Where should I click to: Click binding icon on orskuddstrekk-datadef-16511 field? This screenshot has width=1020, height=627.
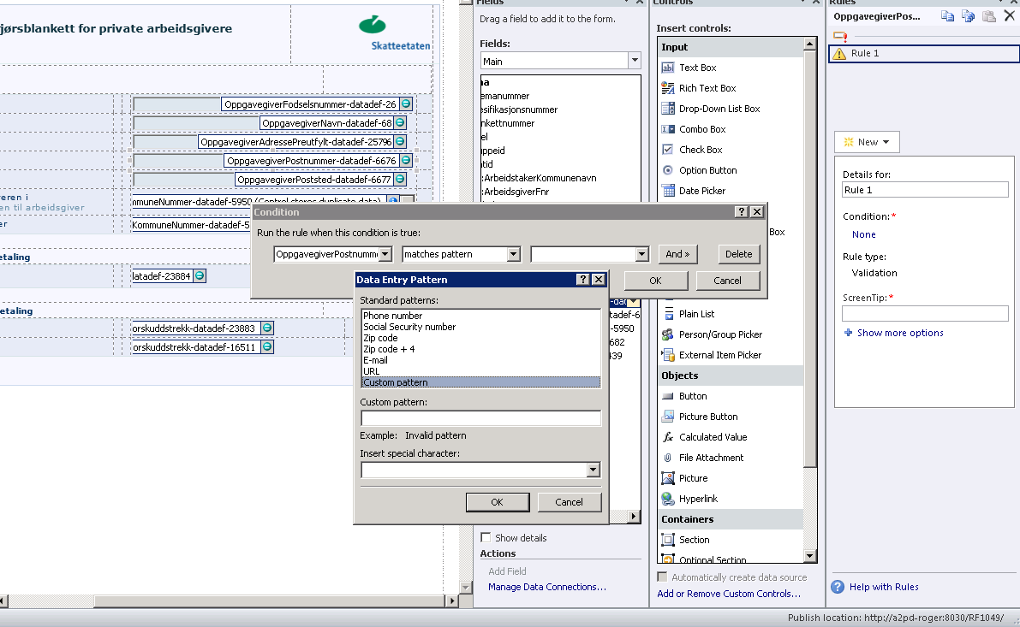[x=266, y=347]
